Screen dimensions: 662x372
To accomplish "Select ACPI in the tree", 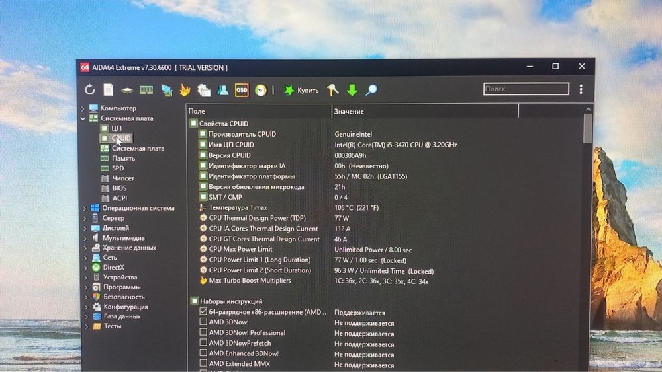I will tap(119, 198).
